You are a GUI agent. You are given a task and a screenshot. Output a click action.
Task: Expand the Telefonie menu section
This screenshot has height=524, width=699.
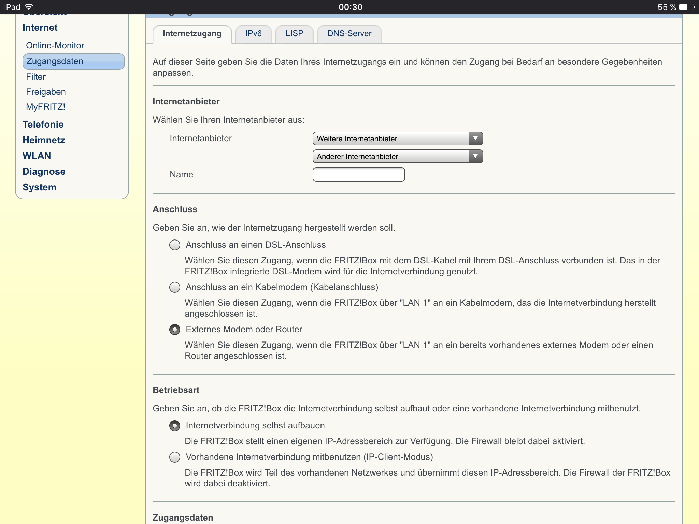(43, 124)
